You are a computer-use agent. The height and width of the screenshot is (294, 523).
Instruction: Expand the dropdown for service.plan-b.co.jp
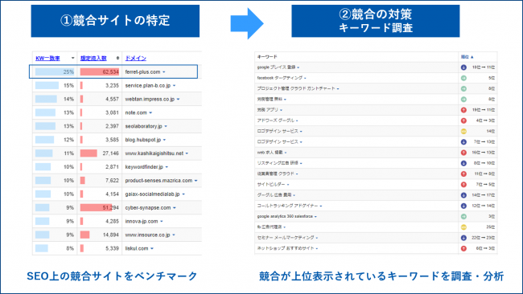(174, 86)
